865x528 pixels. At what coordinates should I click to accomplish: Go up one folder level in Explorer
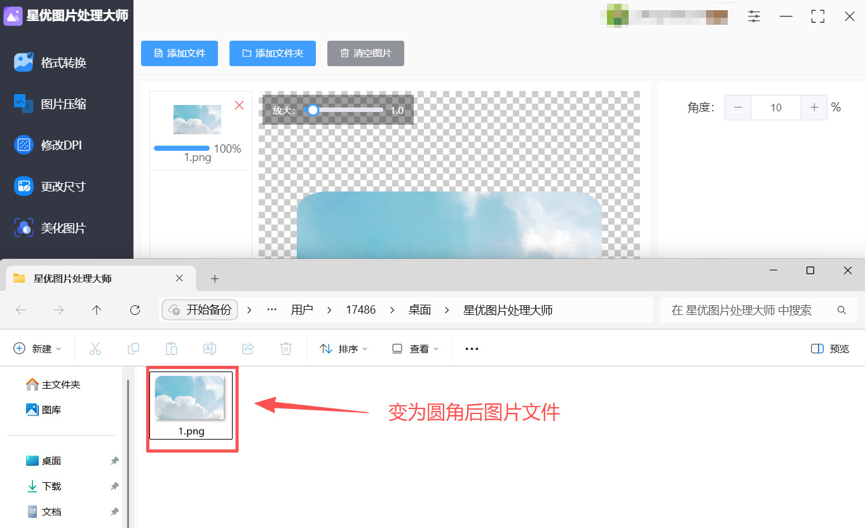pos(97,310)
